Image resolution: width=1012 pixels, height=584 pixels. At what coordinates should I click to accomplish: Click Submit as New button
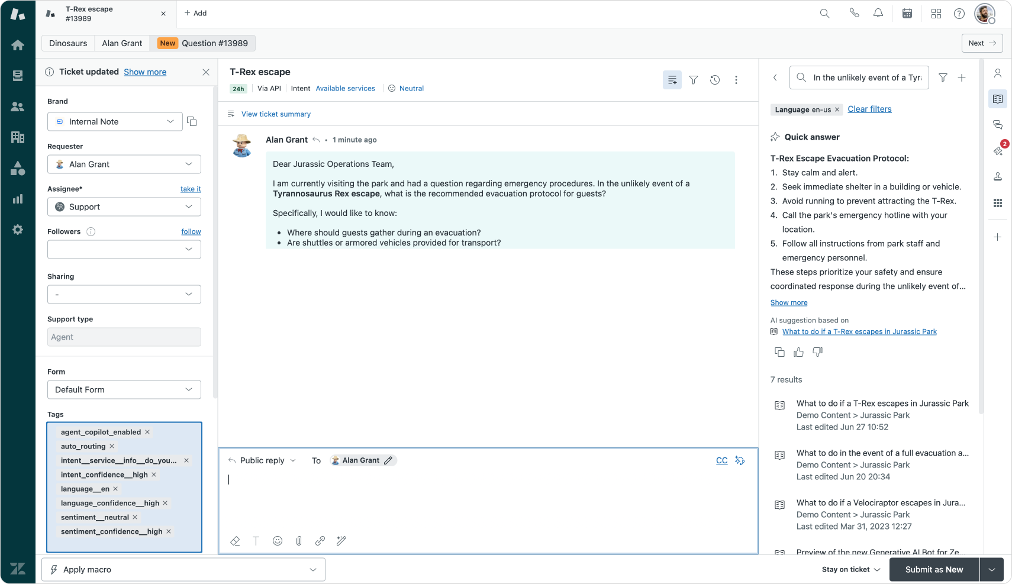(934, 570)
